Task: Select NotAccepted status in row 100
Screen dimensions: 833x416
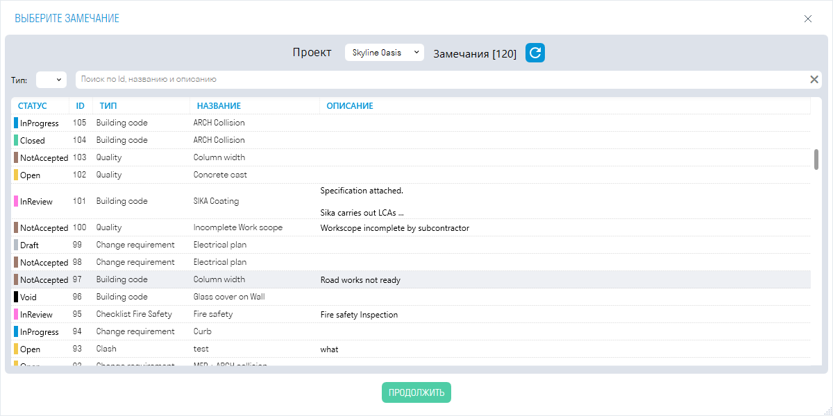Action: click(44, 227)
